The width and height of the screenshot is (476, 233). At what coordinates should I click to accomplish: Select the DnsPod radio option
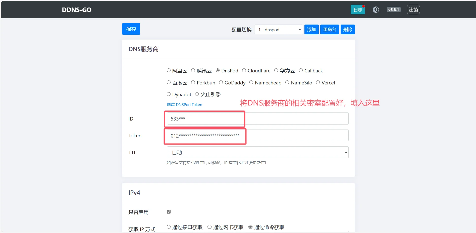[218, 70]
